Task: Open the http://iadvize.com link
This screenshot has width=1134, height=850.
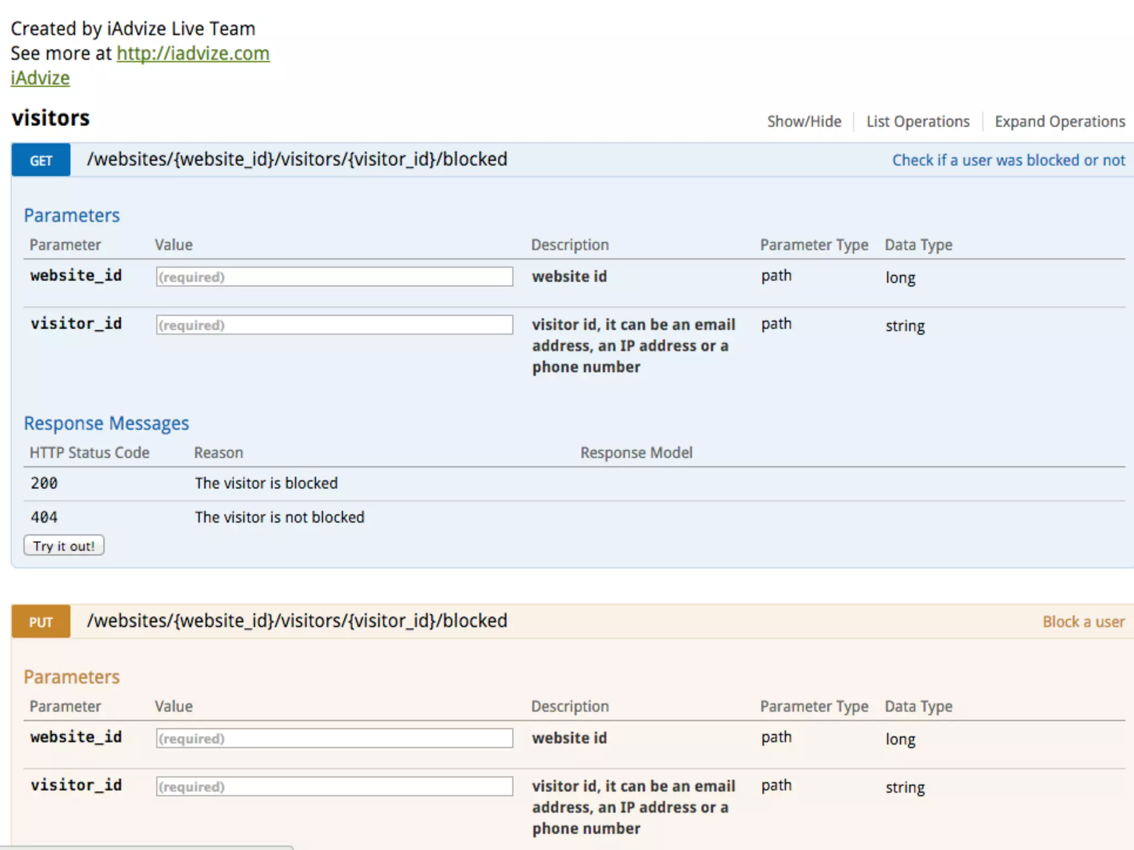Action: (193, 54)
